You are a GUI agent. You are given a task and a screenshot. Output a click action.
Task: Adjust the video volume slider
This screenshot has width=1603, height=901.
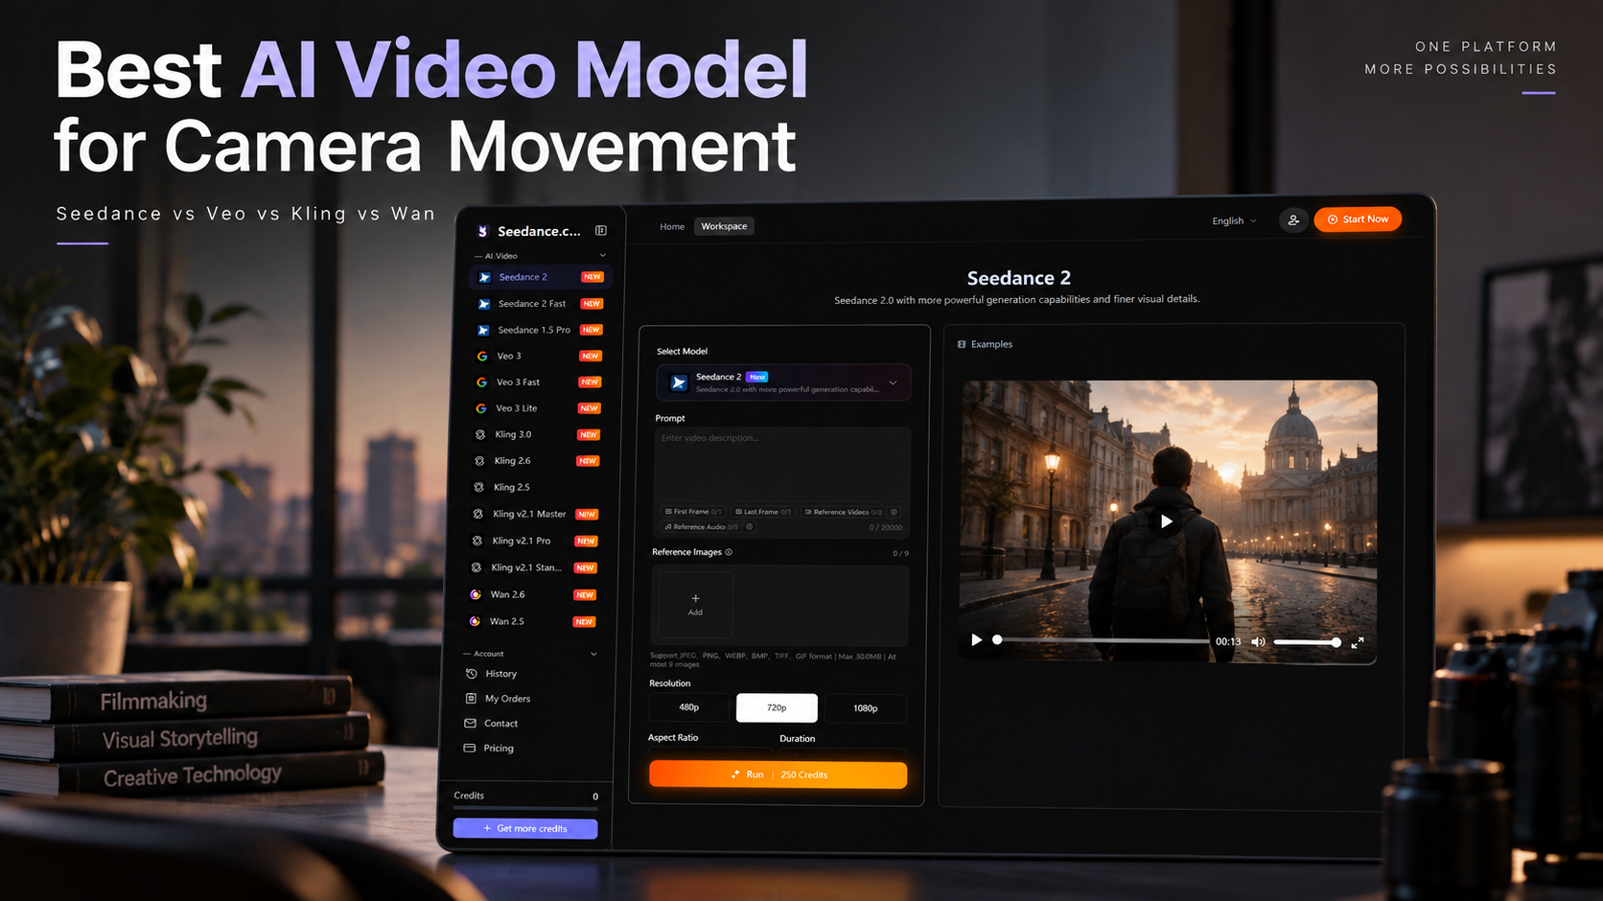(x=1307, y=642)
